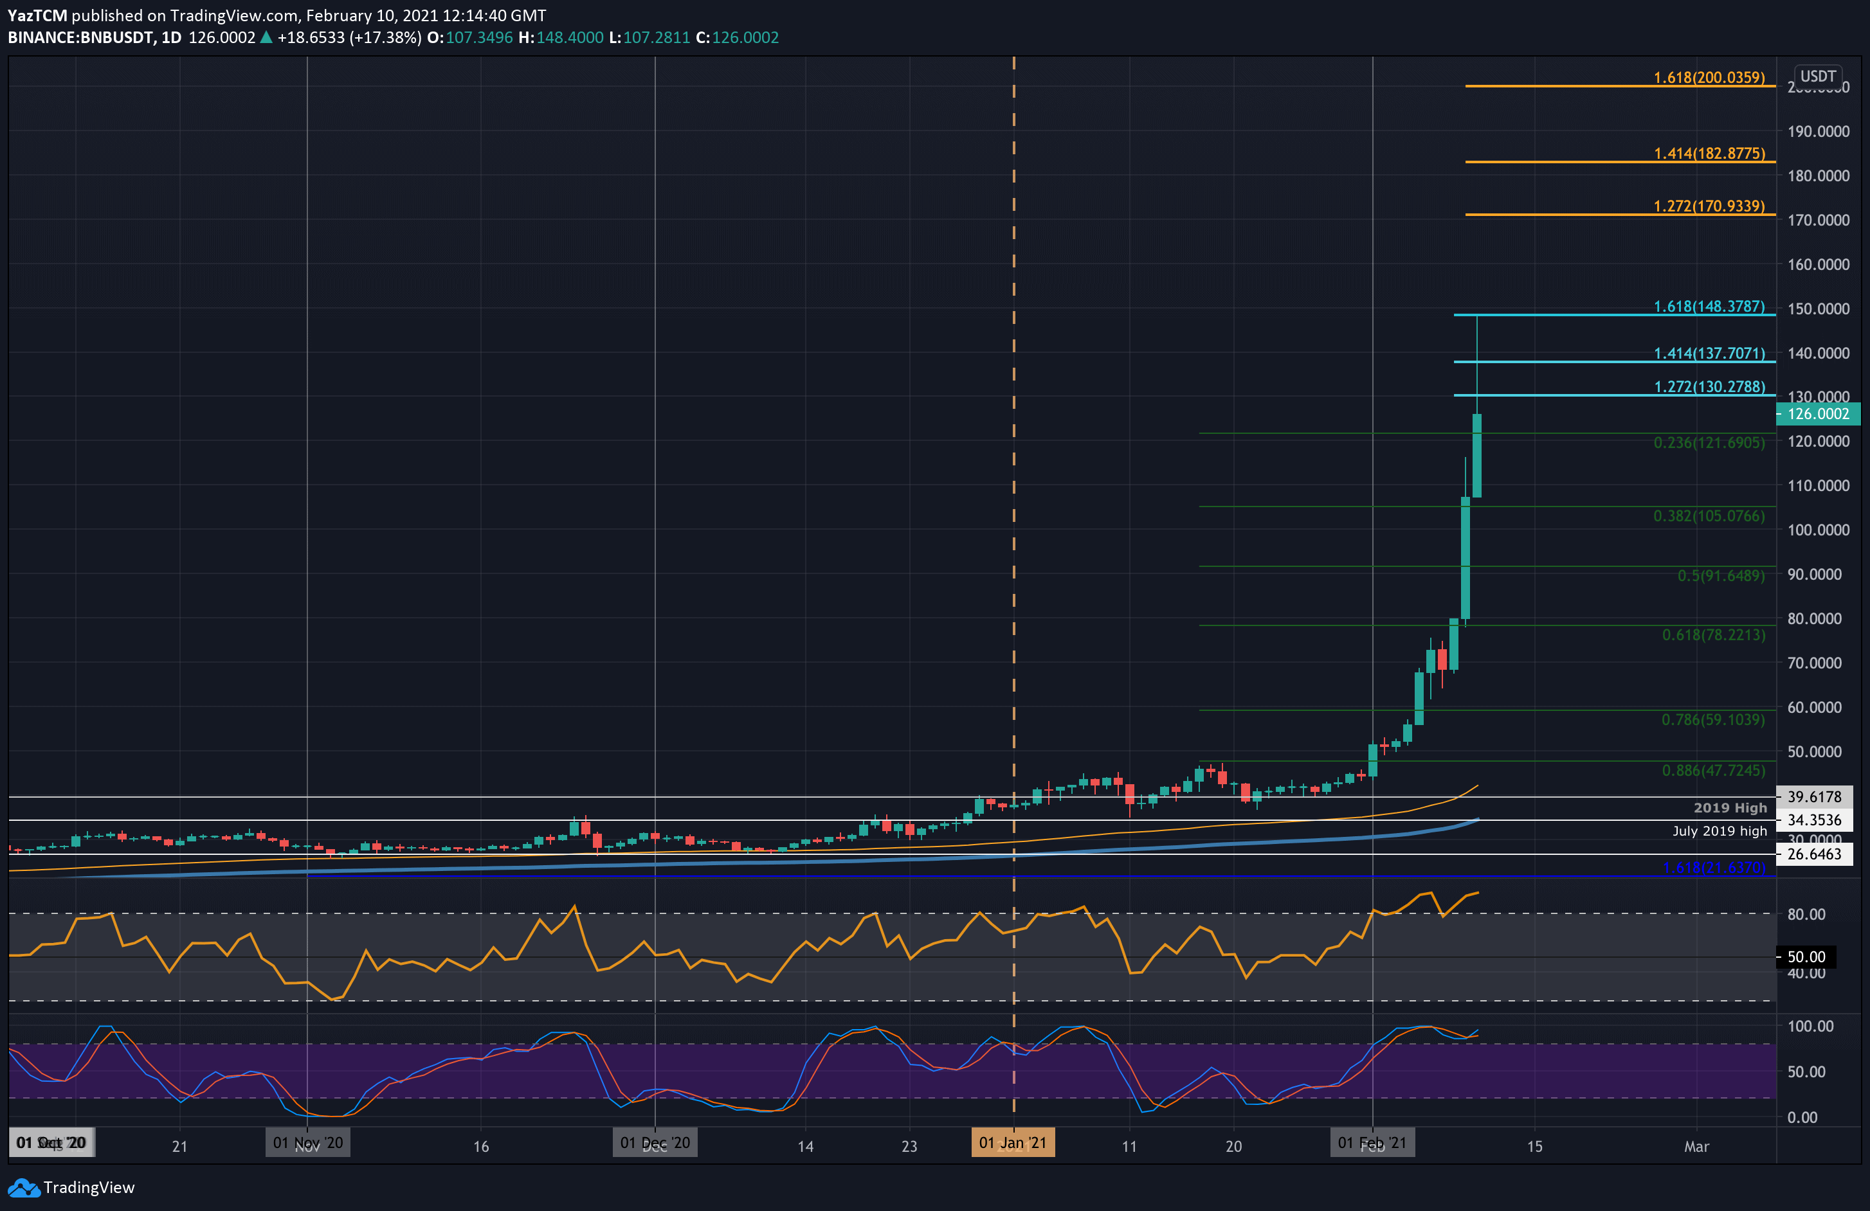Click the current price tag 126.0002
Image resolution: width=1870 pixels, height=1211 pixels.
(1817, 414)
